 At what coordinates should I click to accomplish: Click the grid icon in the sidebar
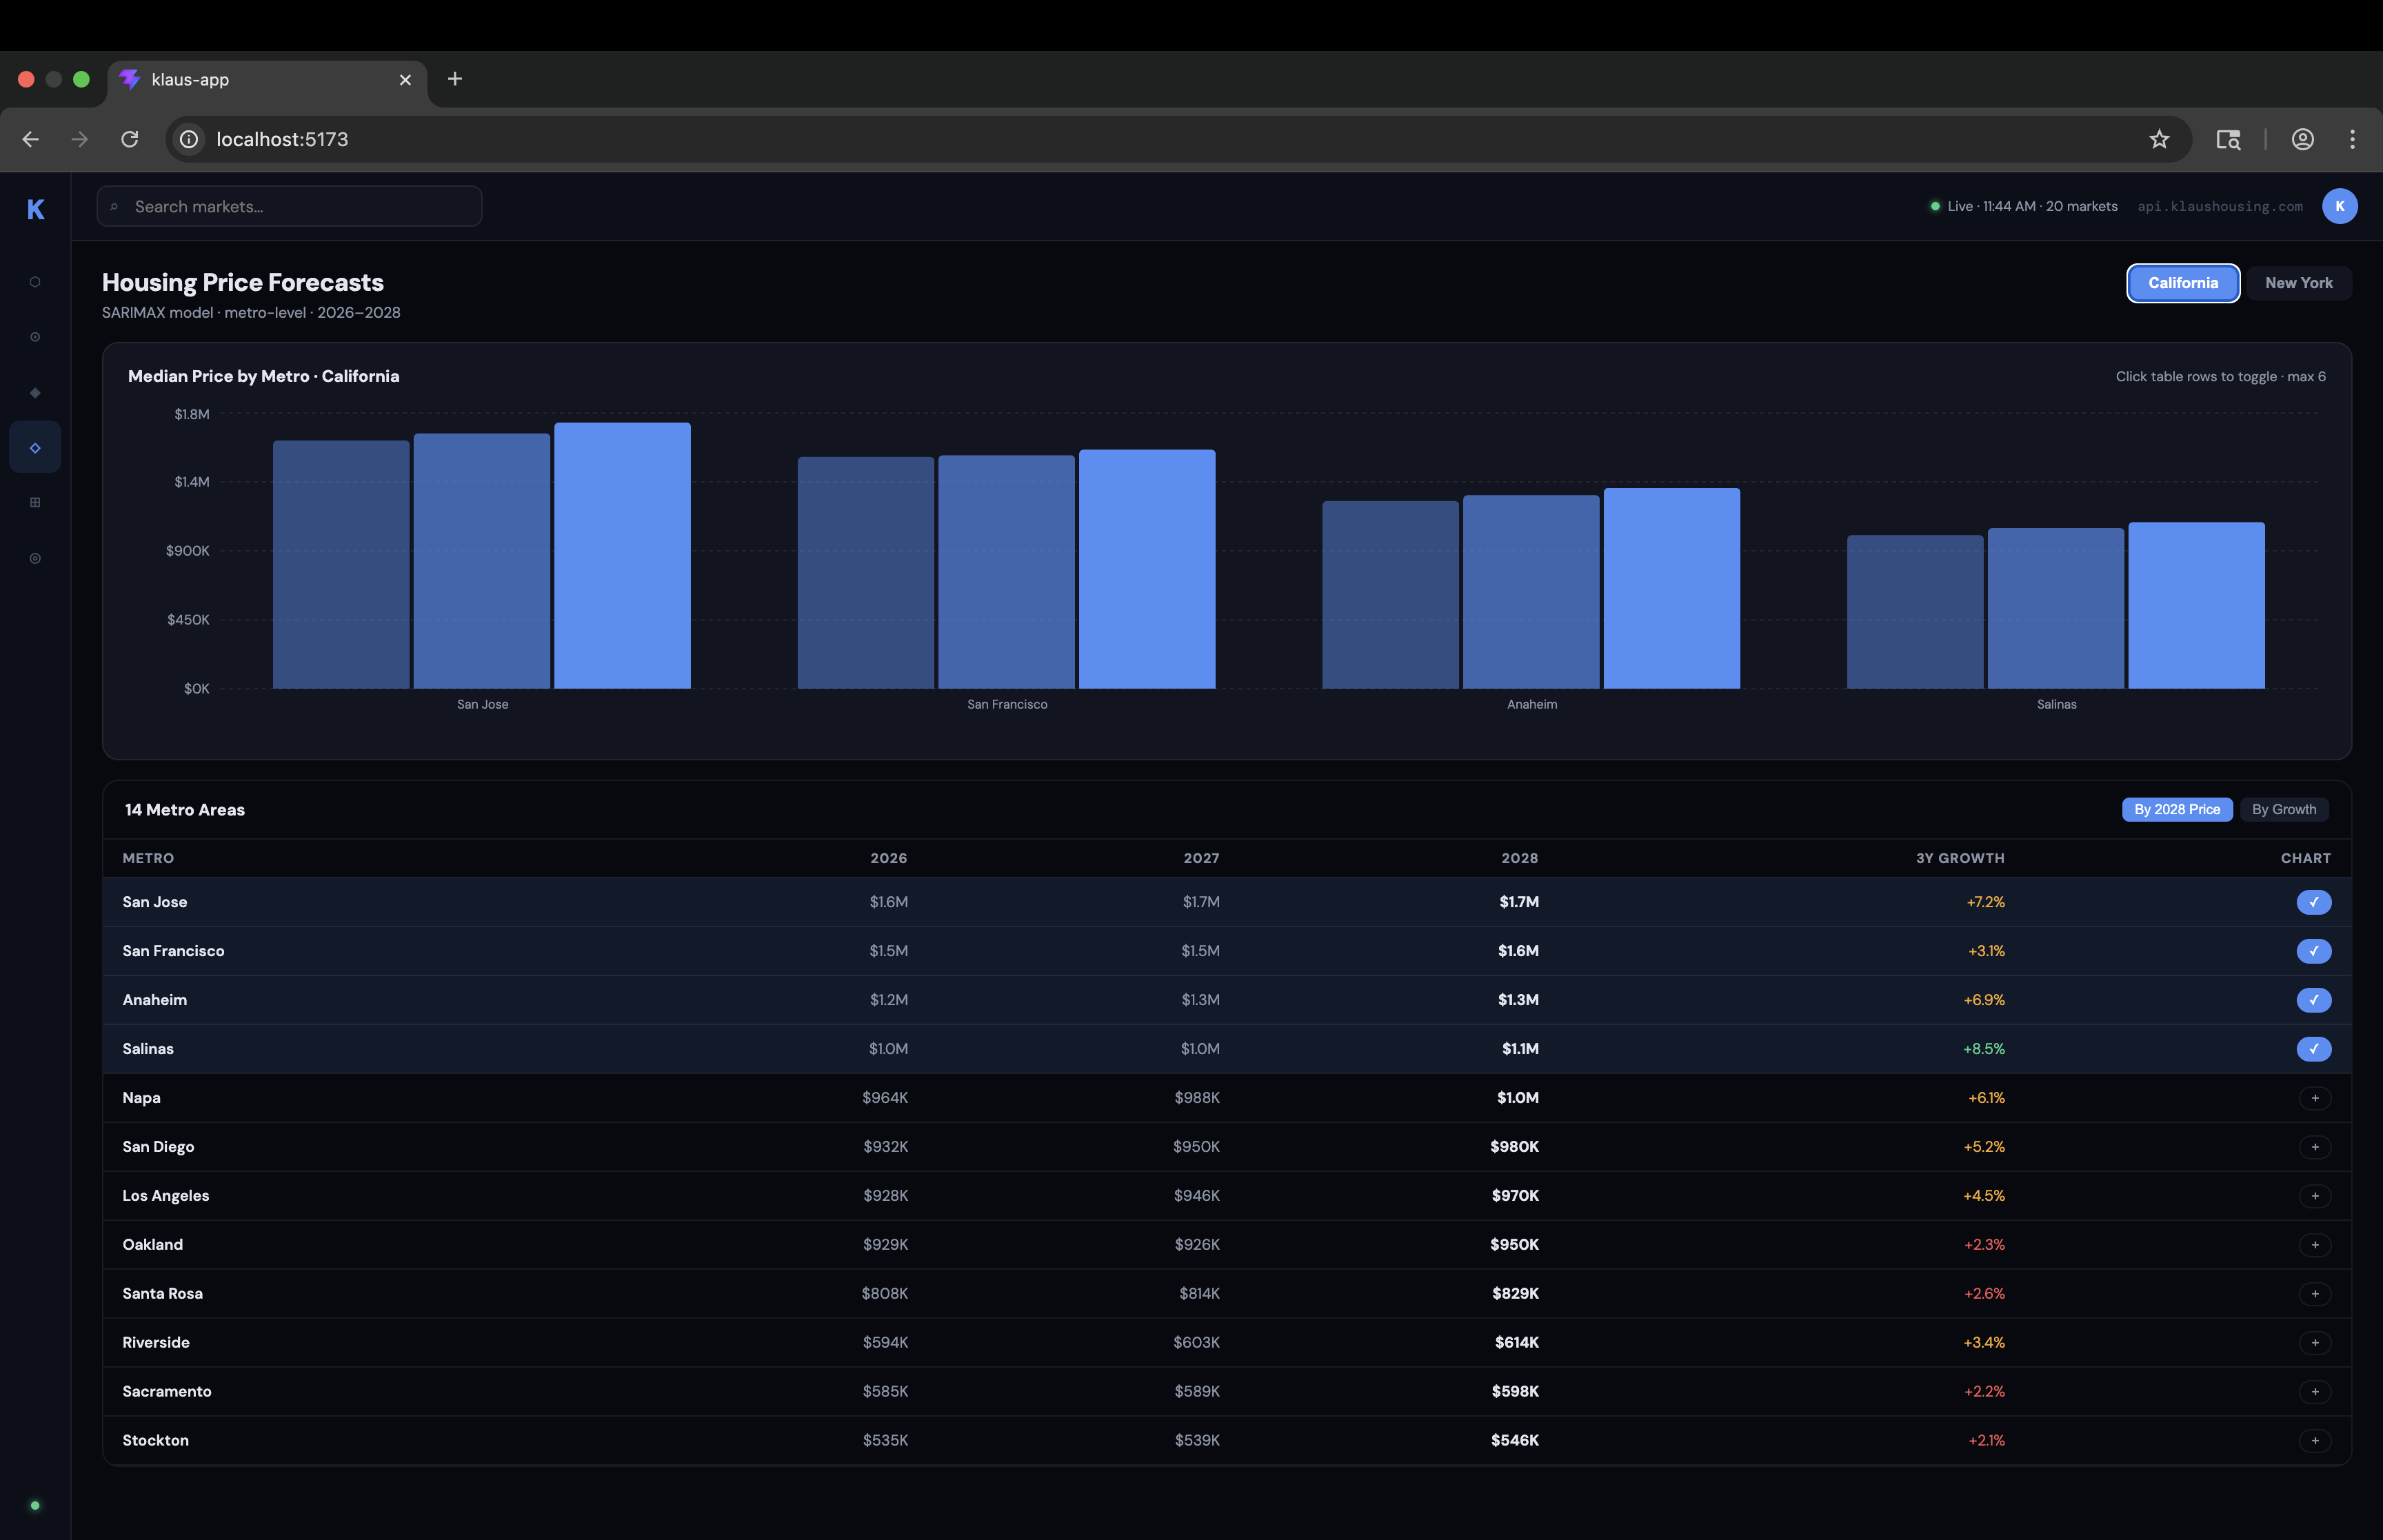click(35, 503)
